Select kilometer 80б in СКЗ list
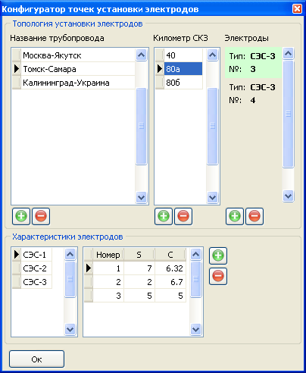 click(x=183, y=83)
